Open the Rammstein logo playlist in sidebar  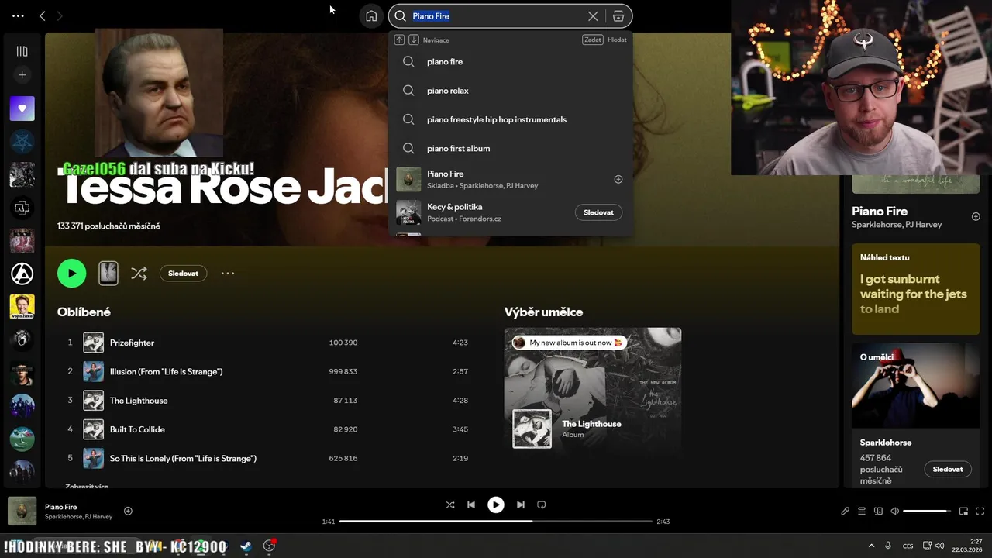22,207
